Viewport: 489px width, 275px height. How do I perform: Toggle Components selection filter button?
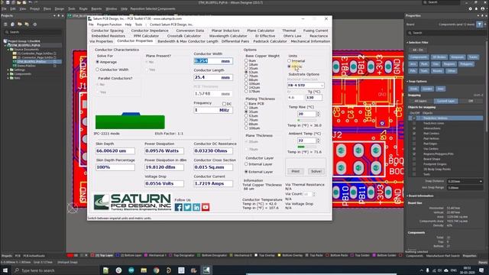tap(419, 57)
